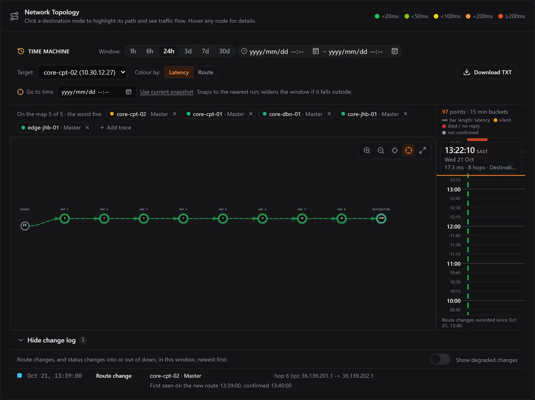Set window to 1h
The image size is (535, 400).
point(133,51)
